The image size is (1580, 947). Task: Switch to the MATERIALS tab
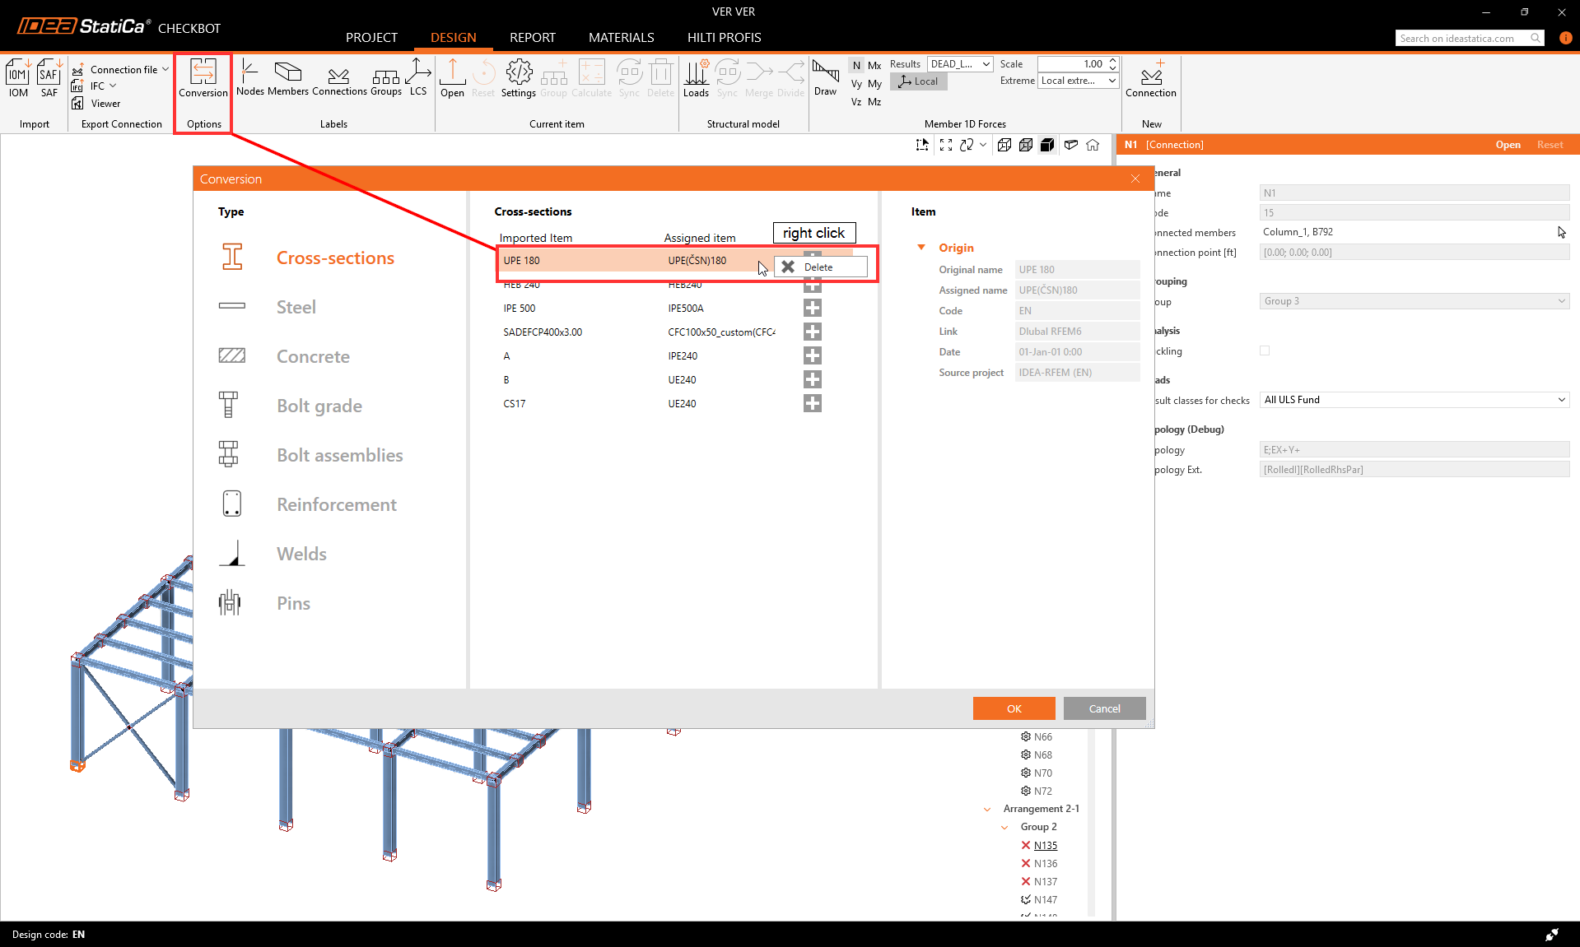[x=621, y=38]
